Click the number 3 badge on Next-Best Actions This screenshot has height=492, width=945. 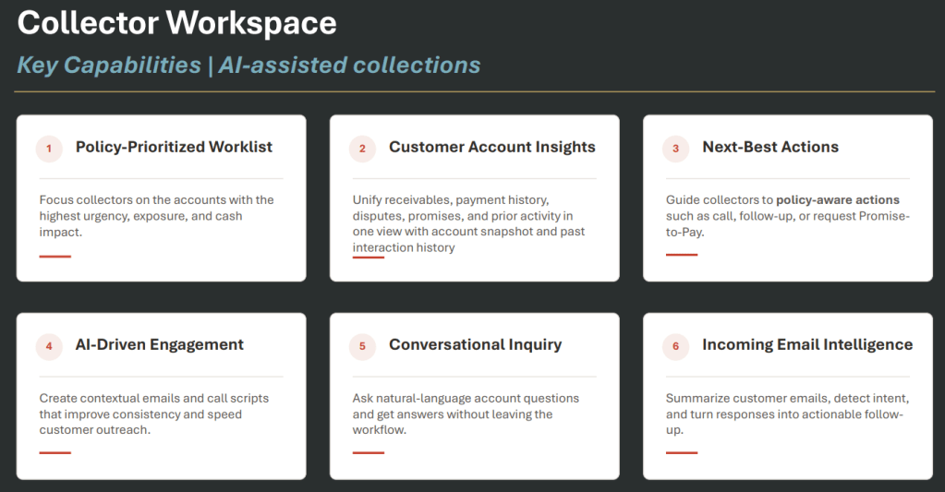point(675,148)
